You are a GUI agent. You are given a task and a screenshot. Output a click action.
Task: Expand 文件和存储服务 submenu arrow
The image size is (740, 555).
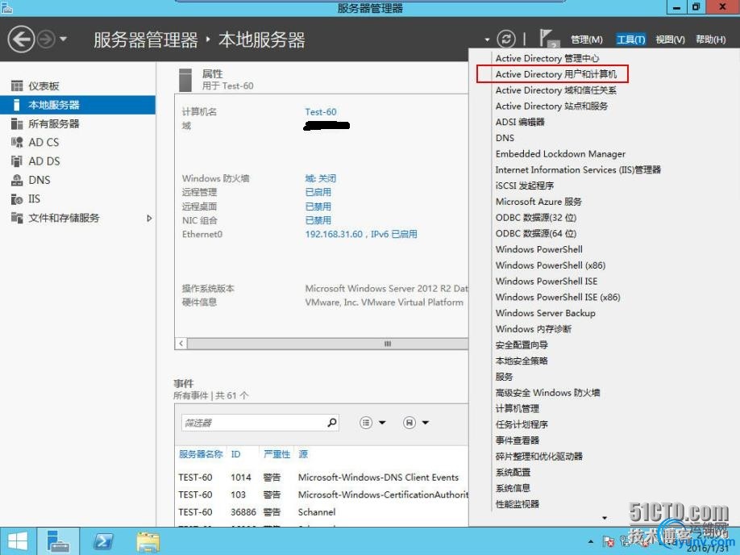pyautogui.click(x=149, y=219)
